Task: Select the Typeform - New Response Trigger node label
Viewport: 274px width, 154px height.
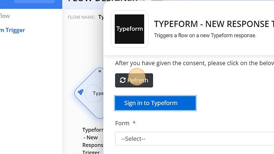Action: pyautogui.click(x=93, y=141)
